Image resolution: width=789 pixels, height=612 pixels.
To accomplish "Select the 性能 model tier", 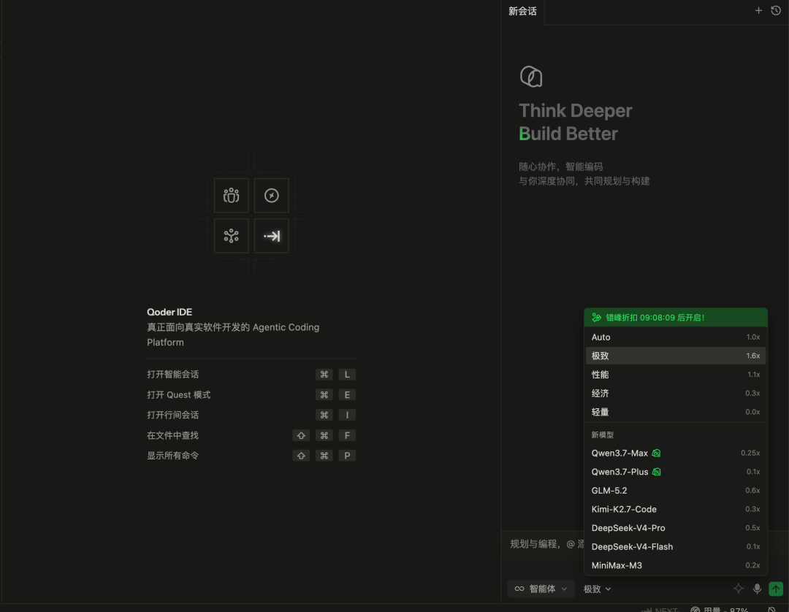I will click(675, 374).
